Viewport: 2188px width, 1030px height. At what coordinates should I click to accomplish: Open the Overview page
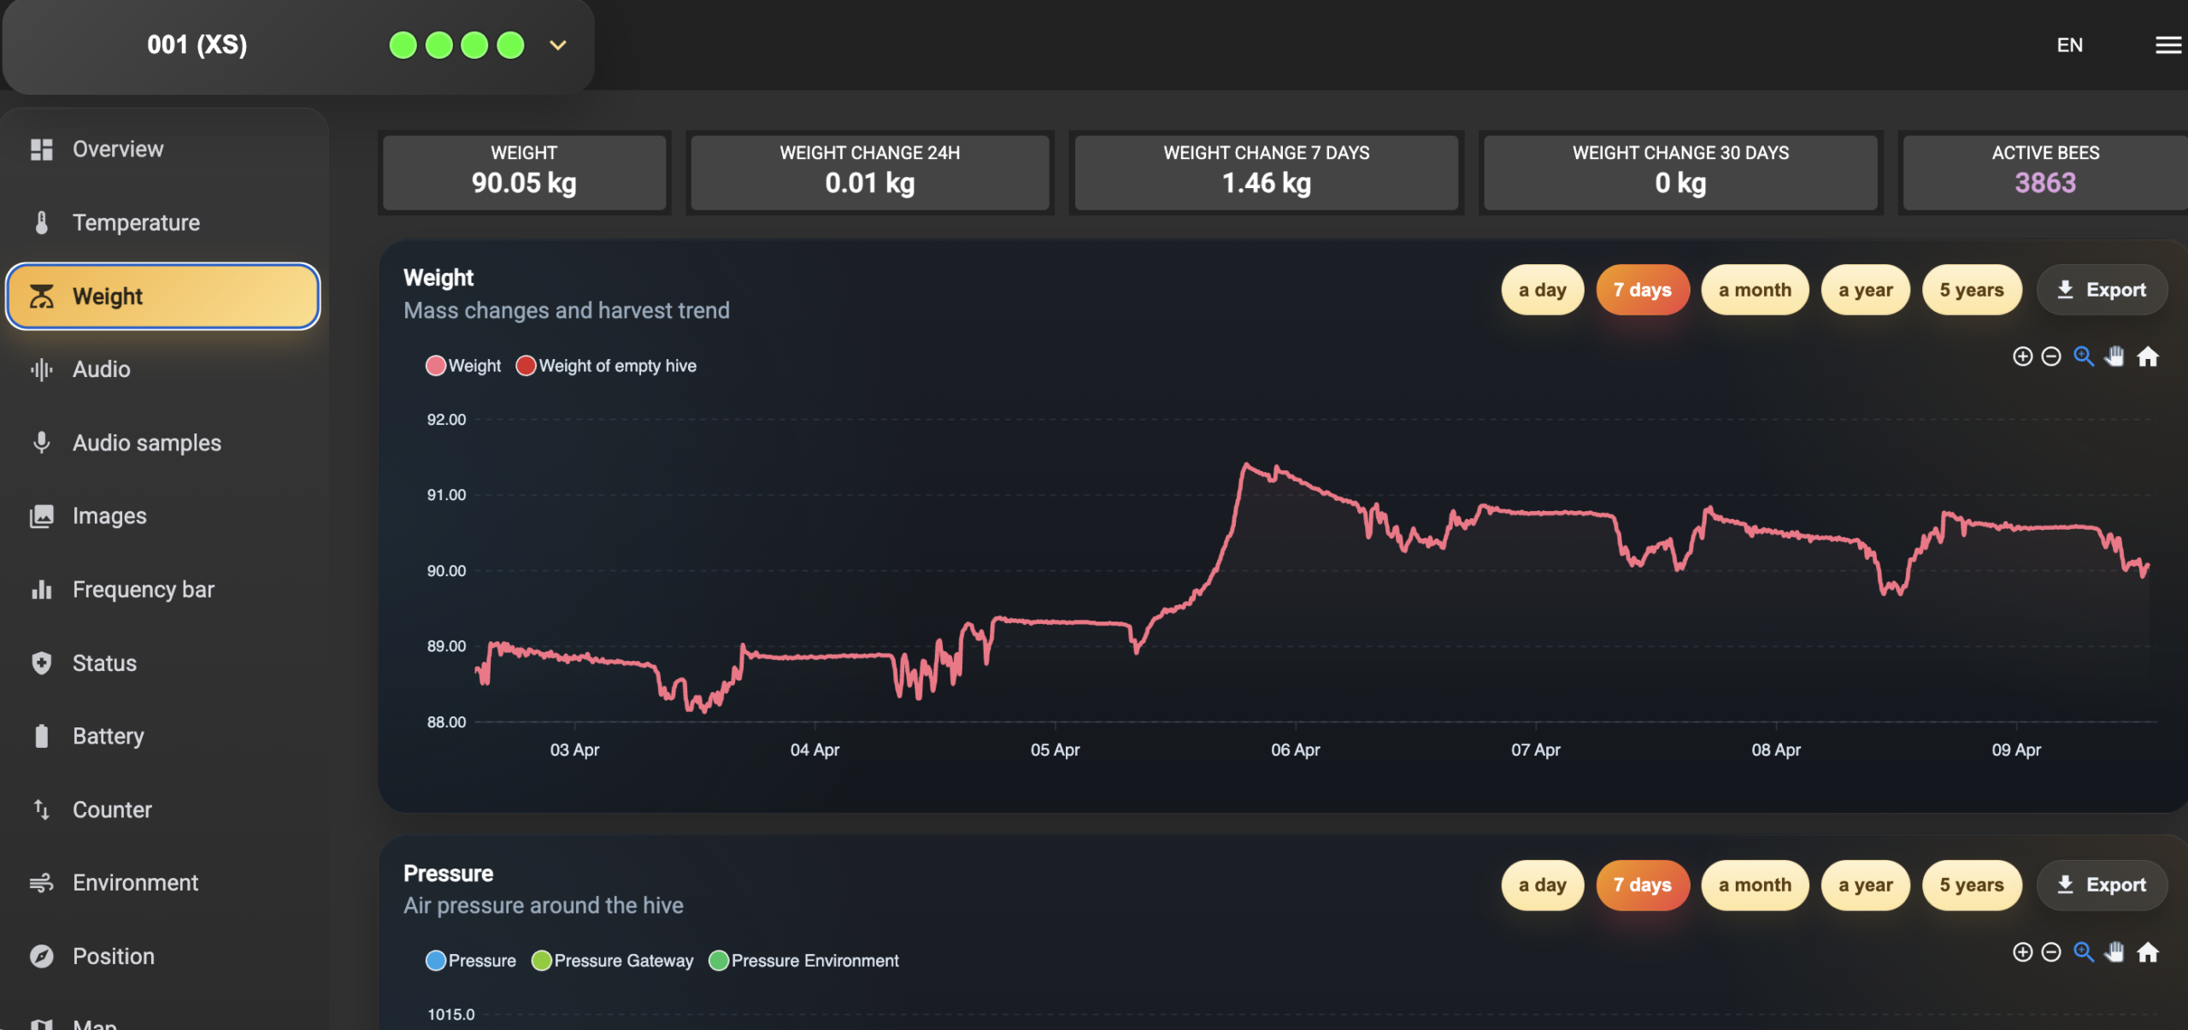pyautogui.click(x=162, y=150)
